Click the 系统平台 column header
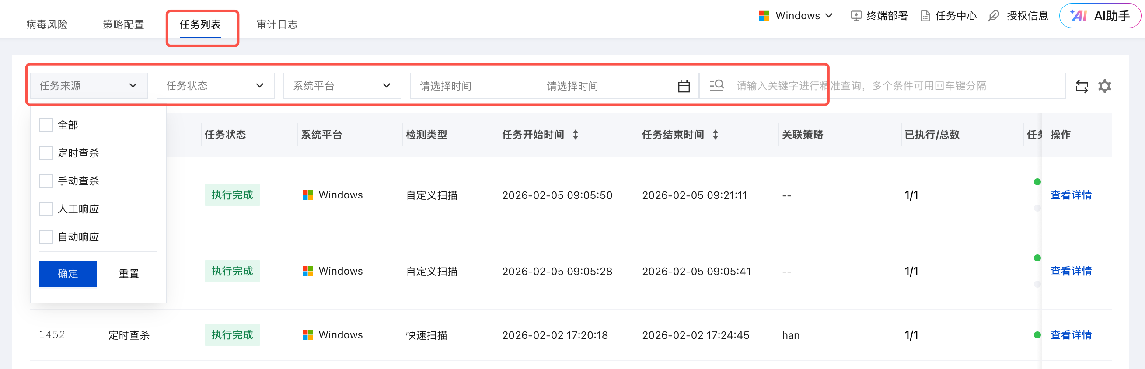This screenshot has height=369, width=1145. [x=322, y=135]
